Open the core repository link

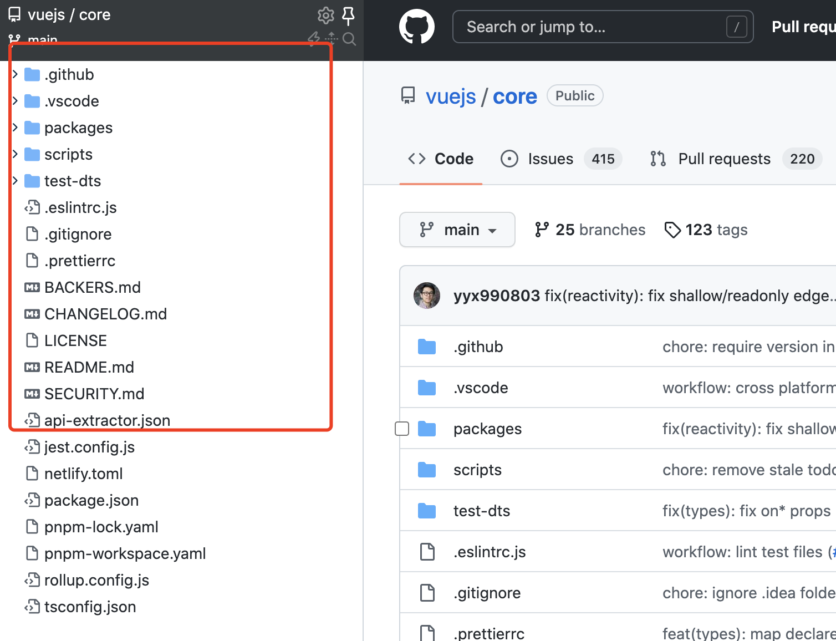(x=514, y=96)
